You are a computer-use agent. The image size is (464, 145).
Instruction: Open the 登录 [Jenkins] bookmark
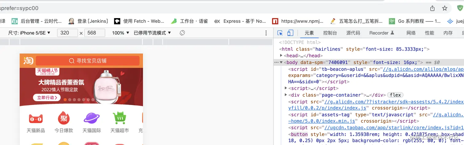(88, 21)
